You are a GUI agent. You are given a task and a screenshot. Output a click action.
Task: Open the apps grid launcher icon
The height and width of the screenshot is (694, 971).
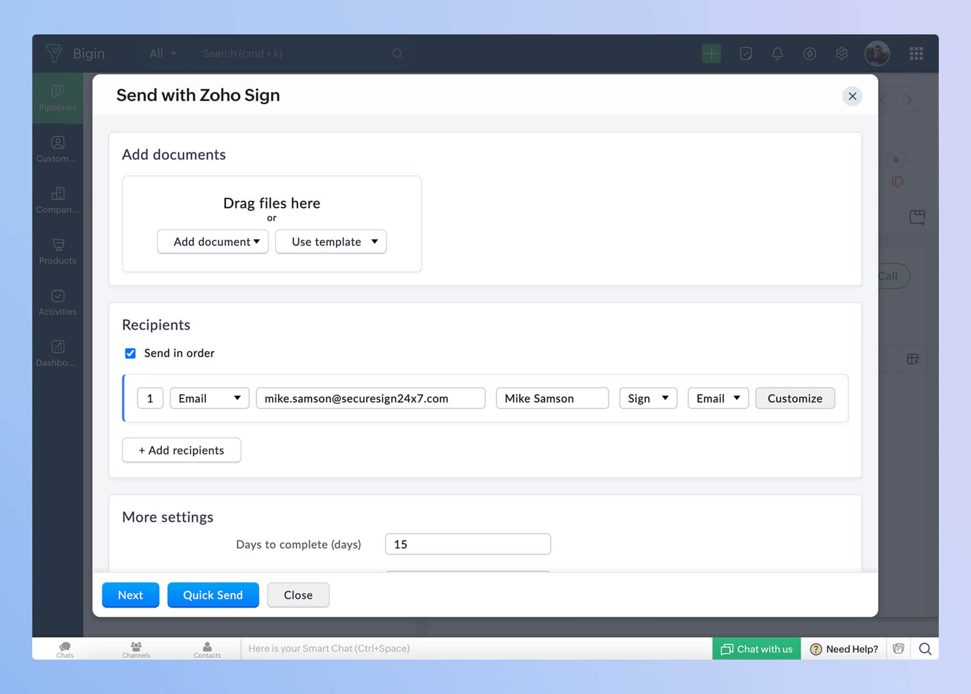(x=916, y=53)
